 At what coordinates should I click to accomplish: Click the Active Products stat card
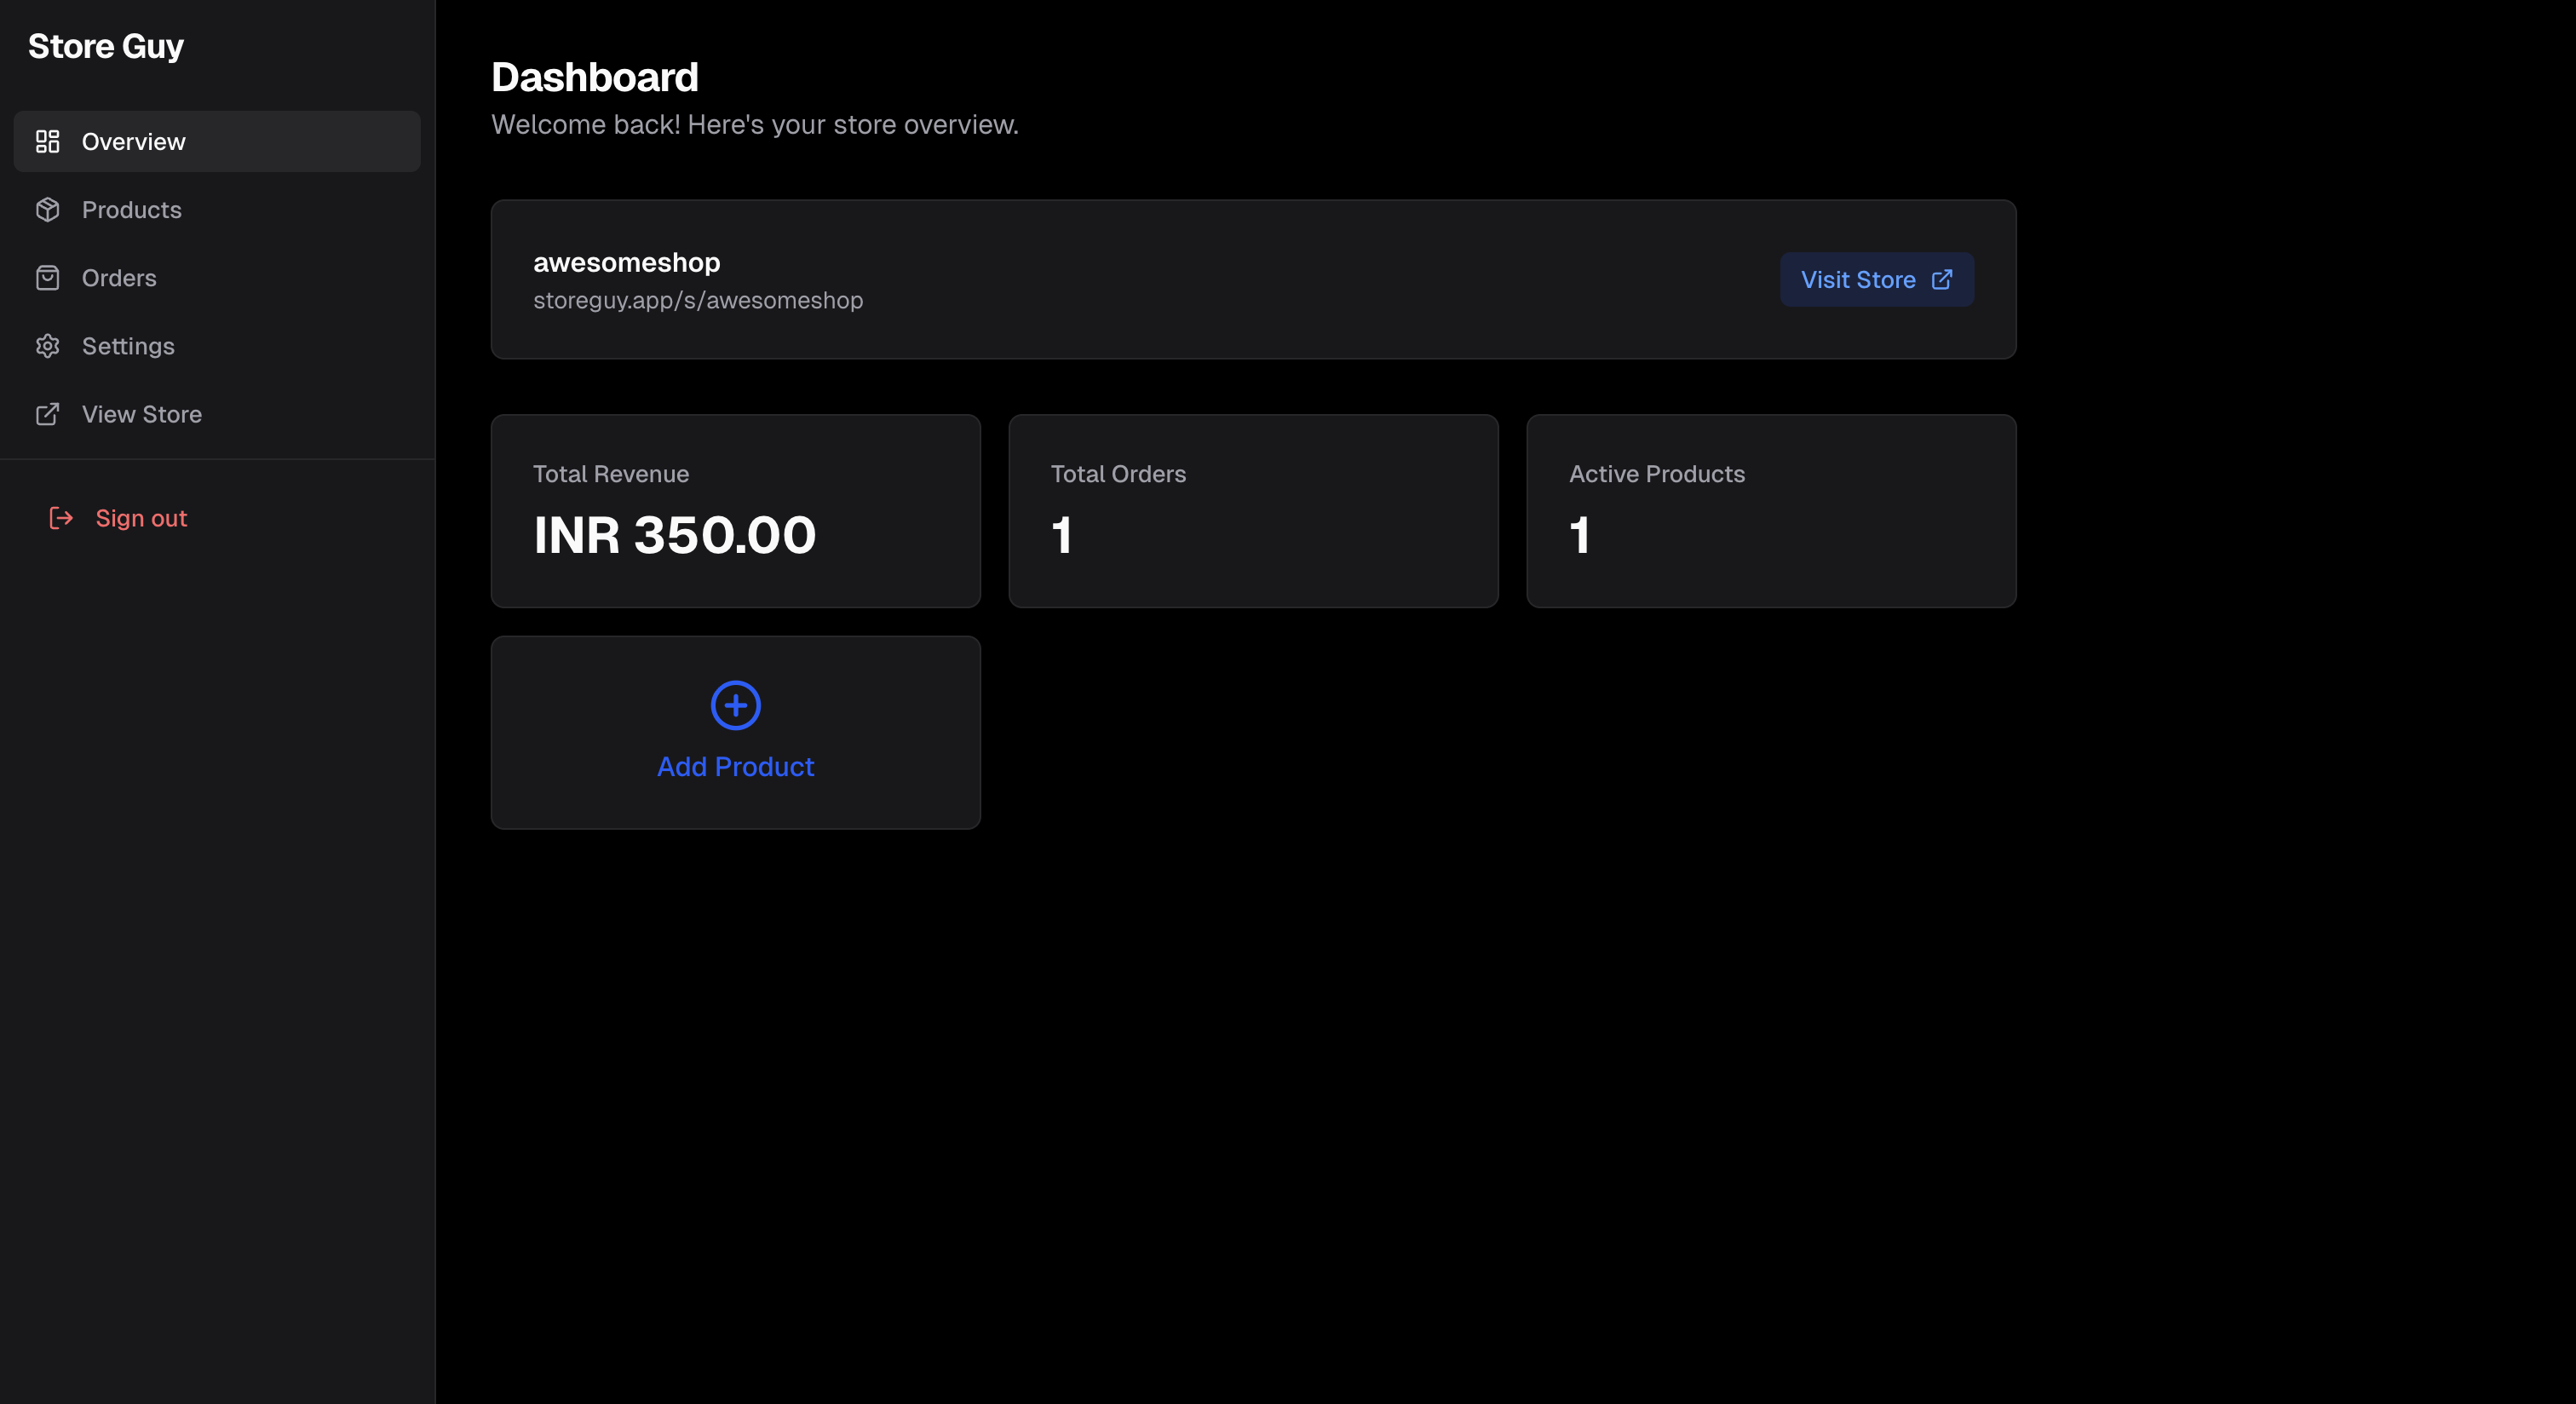coord(1770,511)
